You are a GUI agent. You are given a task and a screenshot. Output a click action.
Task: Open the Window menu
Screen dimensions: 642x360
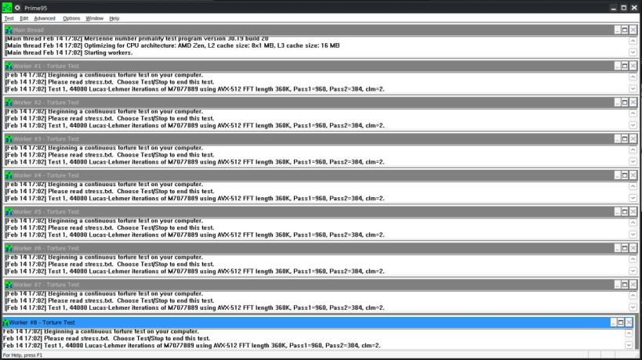[94, 18]
